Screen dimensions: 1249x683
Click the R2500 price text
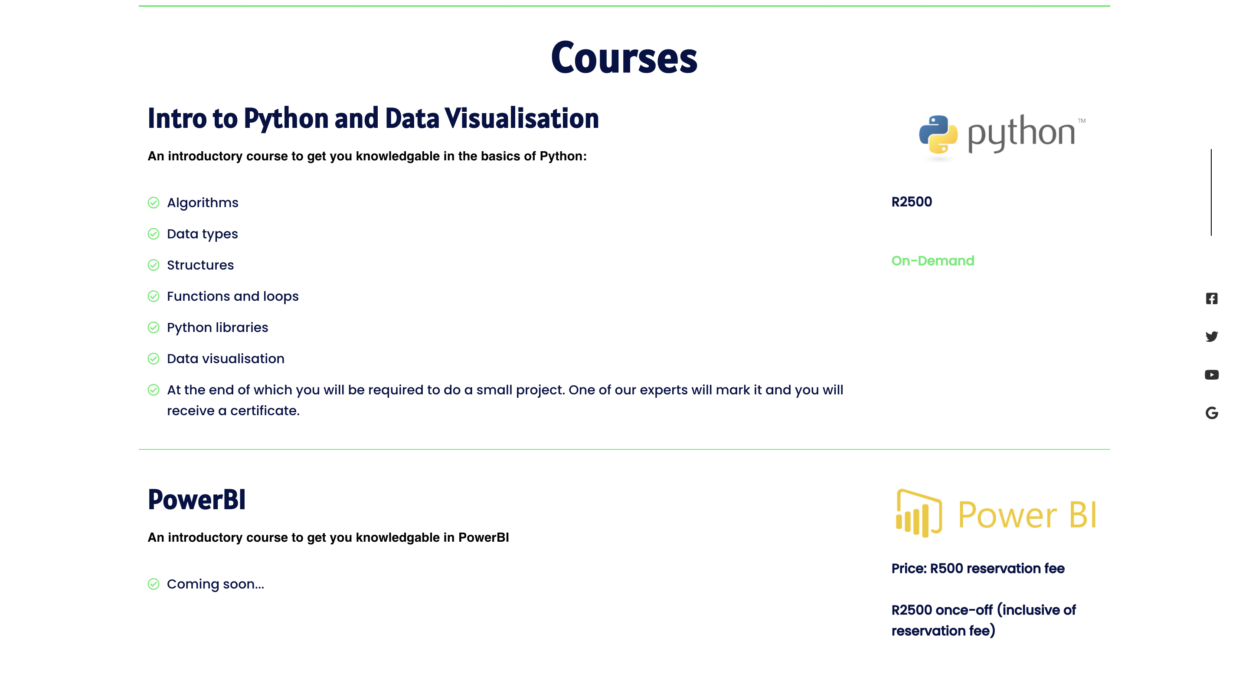pos(912,202)
